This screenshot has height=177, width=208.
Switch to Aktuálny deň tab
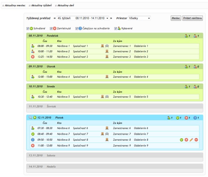64,6
